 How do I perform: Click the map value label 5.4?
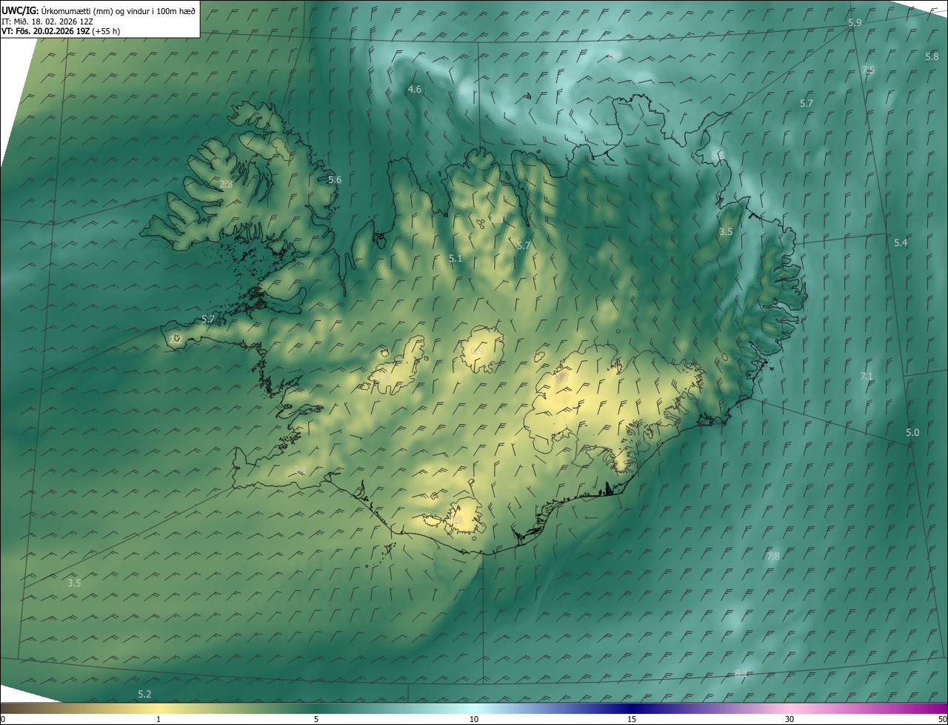point(901,242)
